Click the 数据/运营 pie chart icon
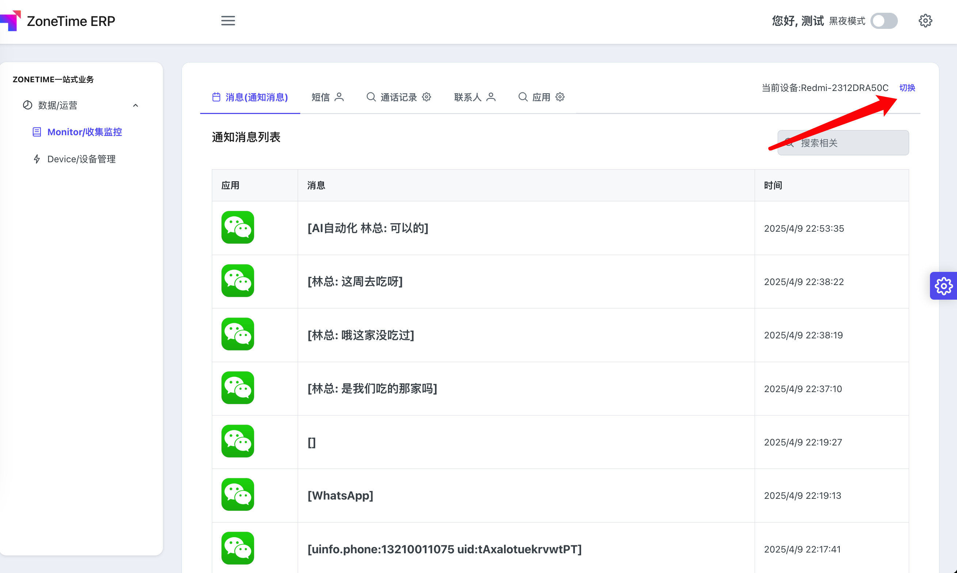This screenshot has width=957, height=573. tap(27, 105)
